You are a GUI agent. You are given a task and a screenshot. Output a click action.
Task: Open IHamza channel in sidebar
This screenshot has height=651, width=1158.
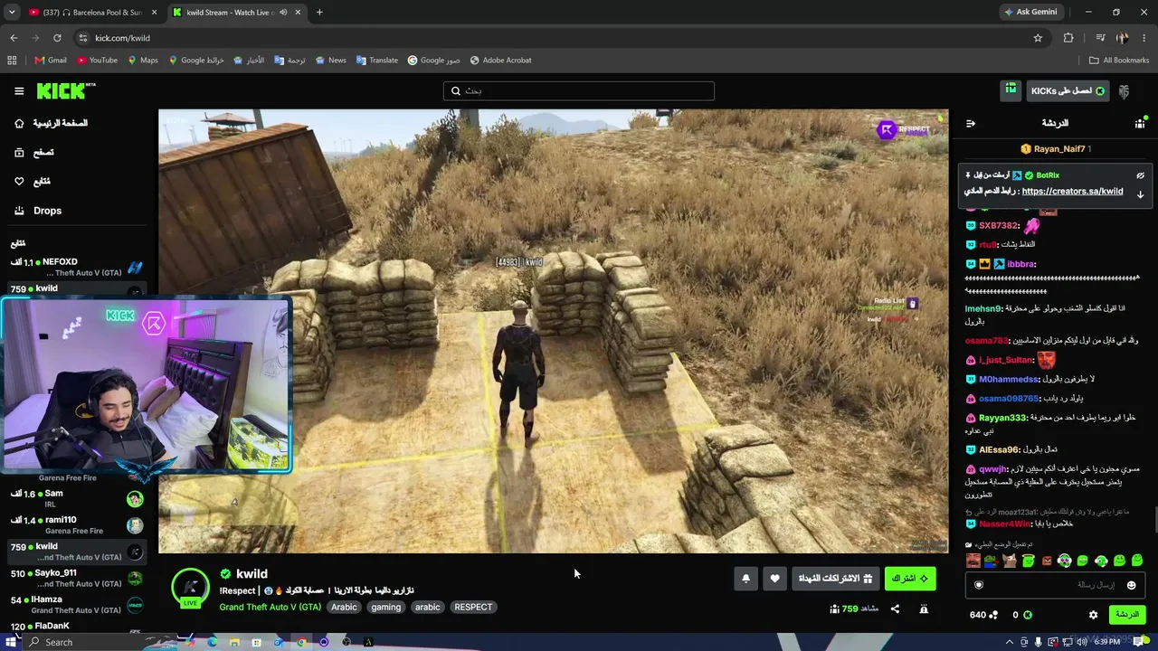(x=77, y=604)
